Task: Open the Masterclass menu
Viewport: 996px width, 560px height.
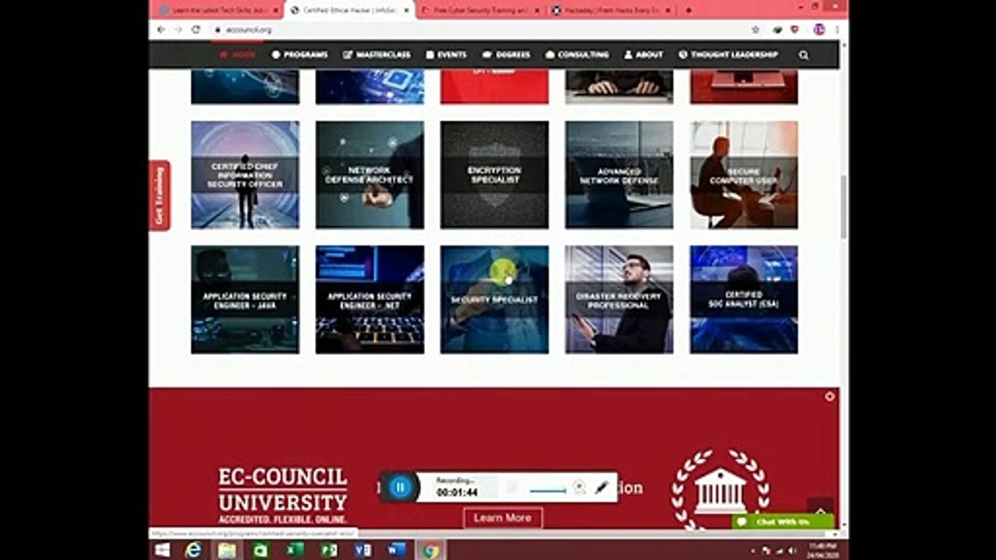Action: [x=377, y=54]
